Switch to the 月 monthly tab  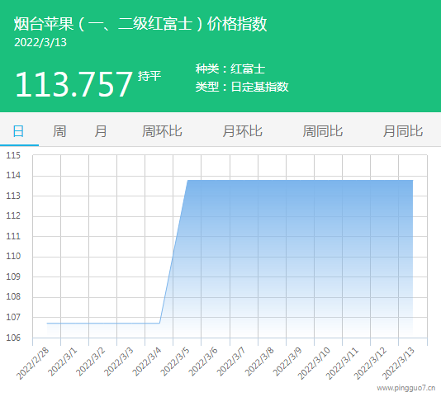pos(101,131)
